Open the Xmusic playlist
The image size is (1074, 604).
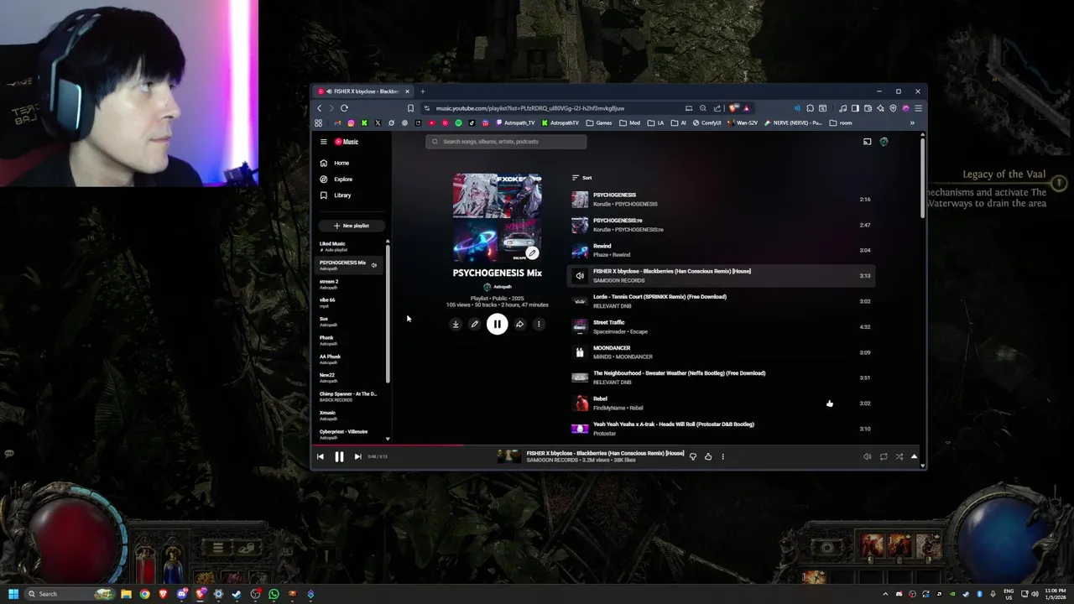click(x=350, y=415)
